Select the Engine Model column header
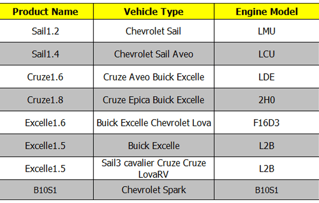 pyautogui.click(x=267, y=11)
